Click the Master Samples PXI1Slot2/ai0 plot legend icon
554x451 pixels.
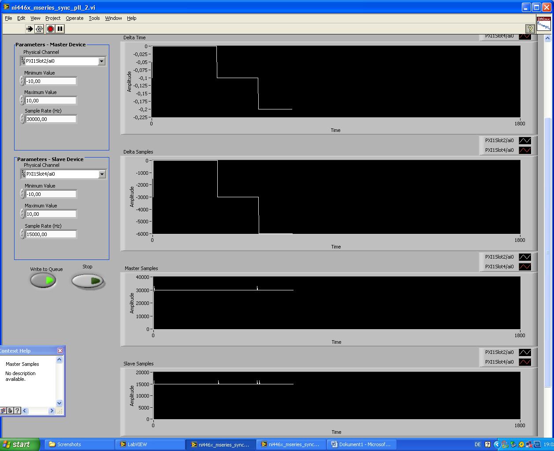525,257
